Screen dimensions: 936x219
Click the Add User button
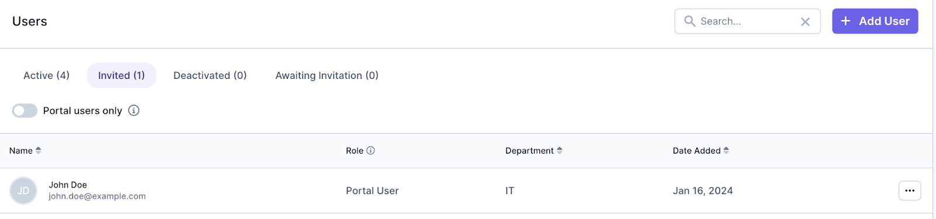(x=875, y=21)
